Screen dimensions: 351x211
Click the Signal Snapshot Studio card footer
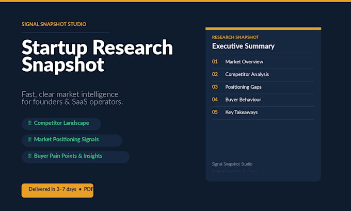pos(232,164)
